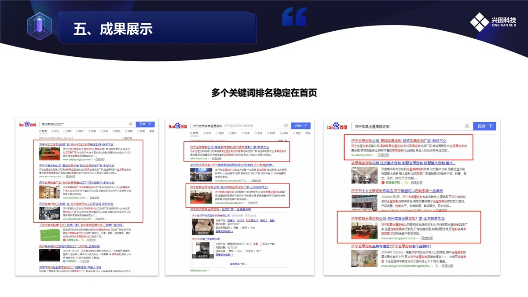
Task: Click the search field containing 济宁家具全屋高端定制
Action: [405, 126]
